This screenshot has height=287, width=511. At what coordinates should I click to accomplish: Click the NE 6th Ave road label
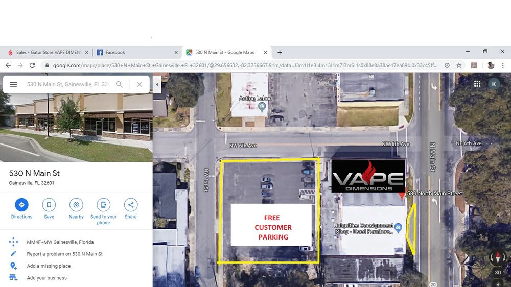click(x=469, y=143)
